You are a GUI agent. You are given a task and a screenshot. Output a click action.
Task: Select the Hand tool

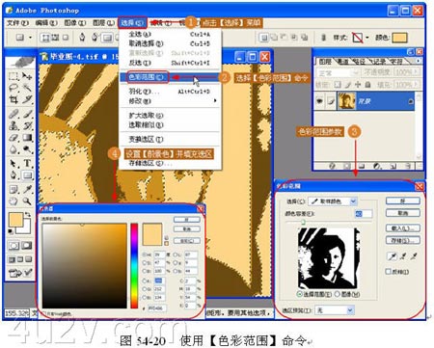tap(14, 201)
